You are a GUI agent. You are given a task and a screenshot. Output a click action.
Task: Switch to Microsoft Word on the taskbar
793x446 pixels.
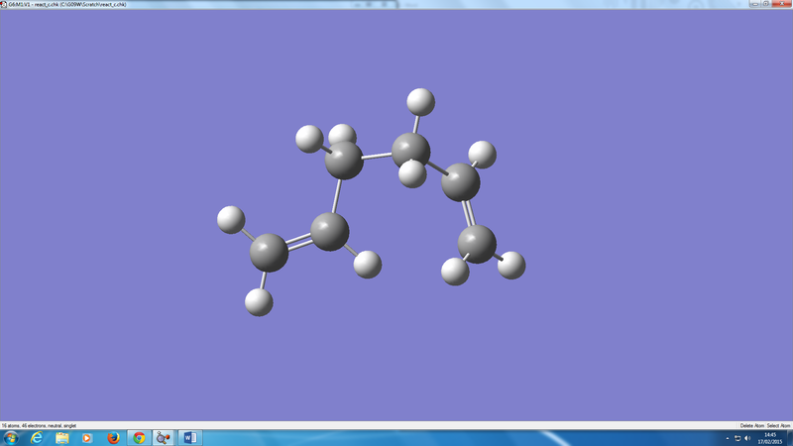pyautogui.click(x=190, y=438)
